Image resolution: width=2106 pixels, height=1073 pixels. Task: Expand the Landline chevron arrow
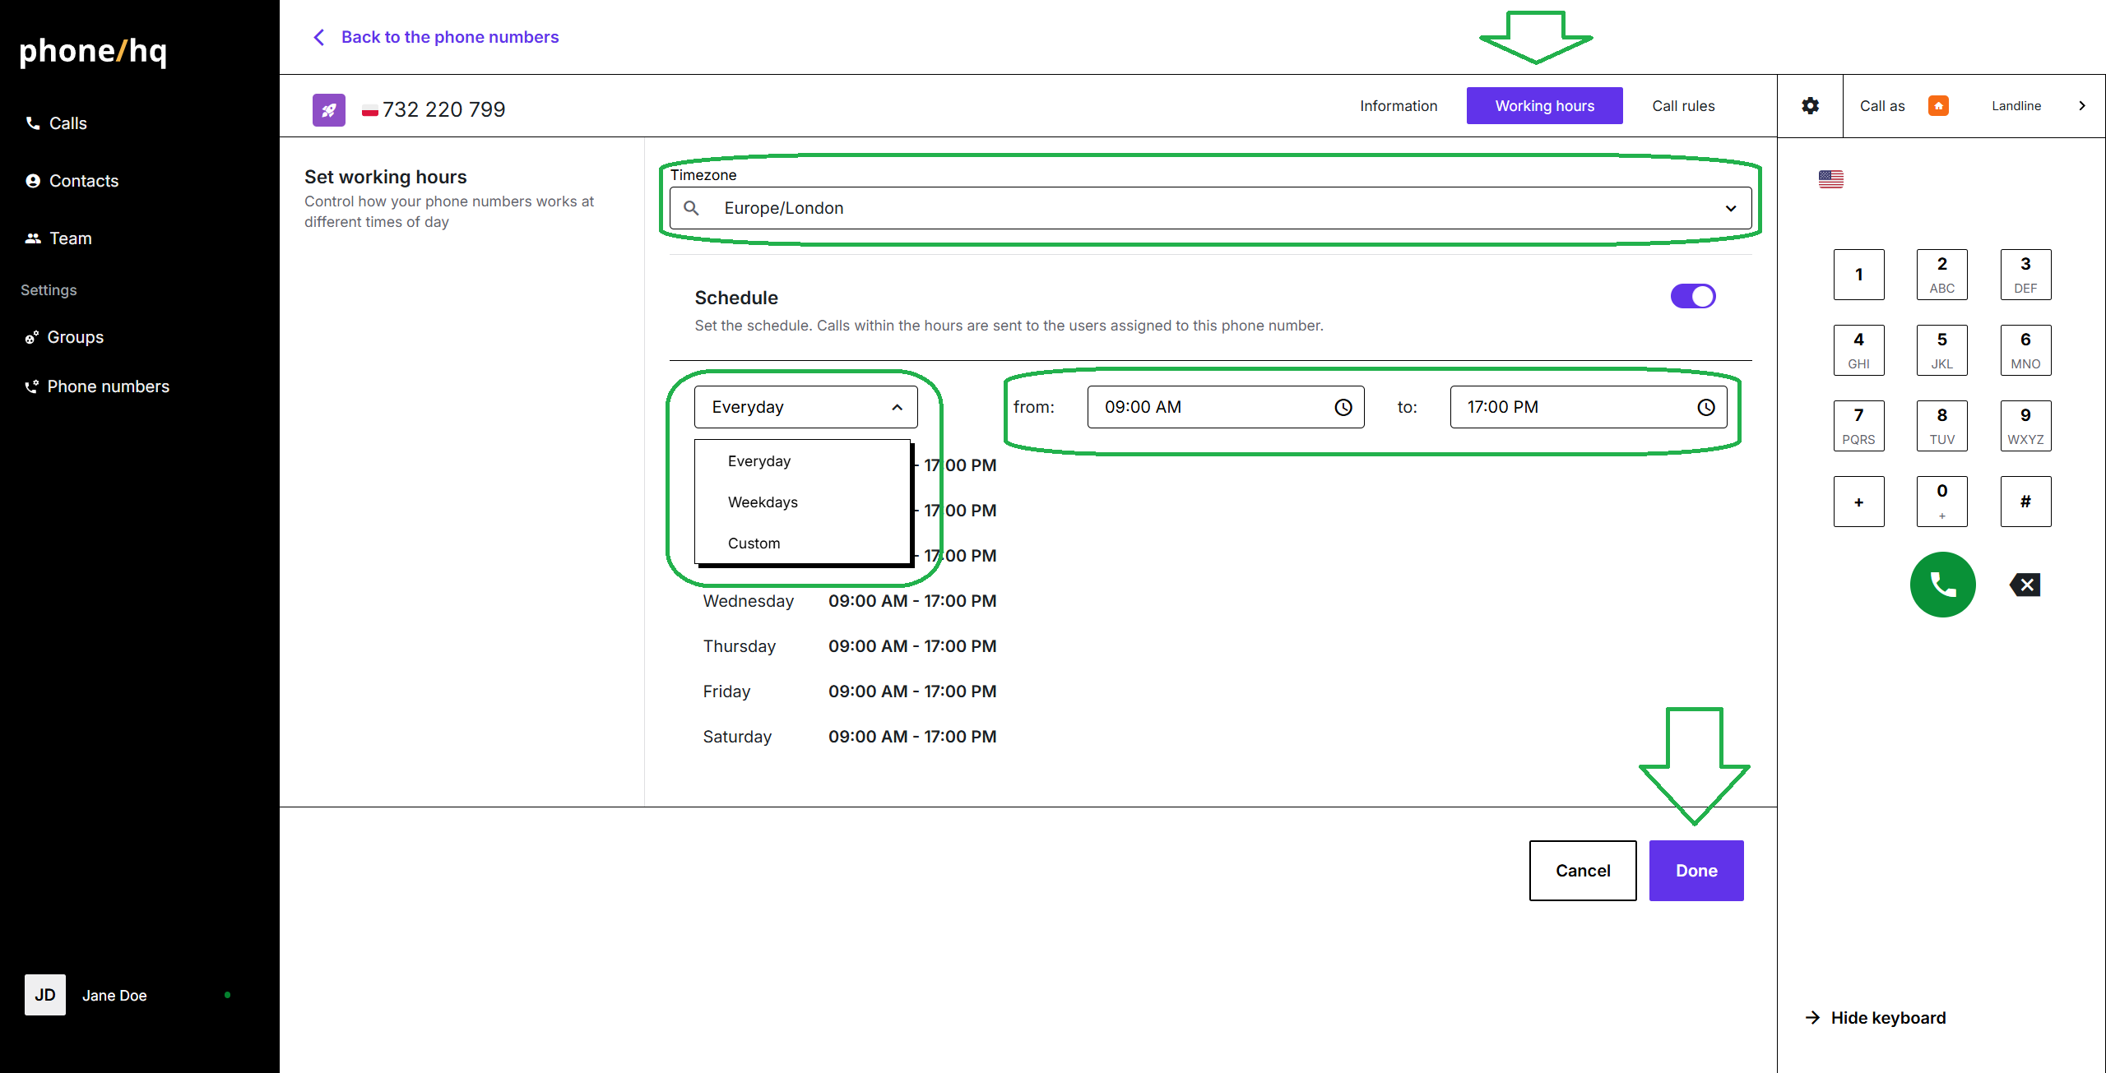[x=2081, y=106]
